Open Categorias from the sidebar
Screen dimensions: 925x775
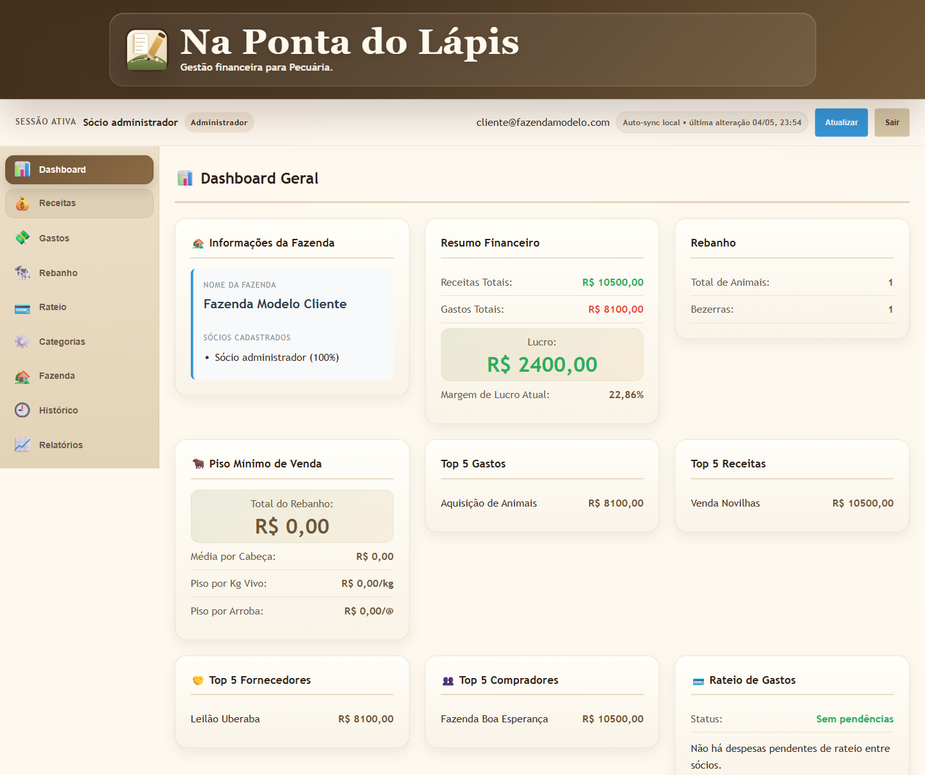pos(79,342)
